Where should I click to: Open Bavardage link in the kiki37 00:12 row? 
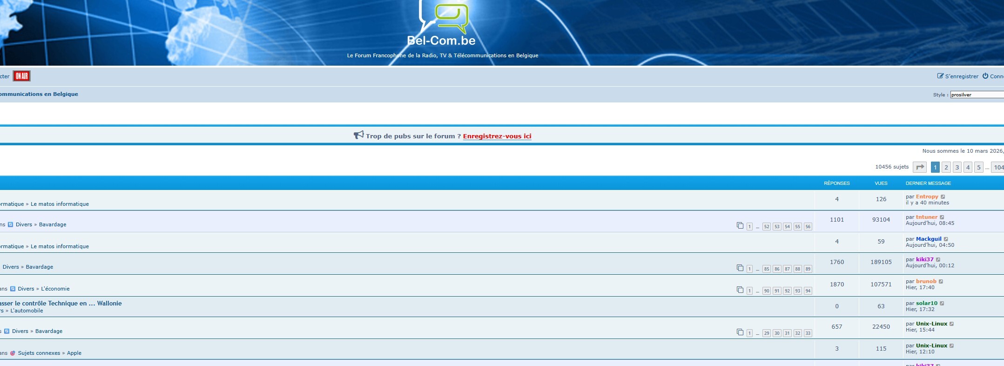coord(40,267)
